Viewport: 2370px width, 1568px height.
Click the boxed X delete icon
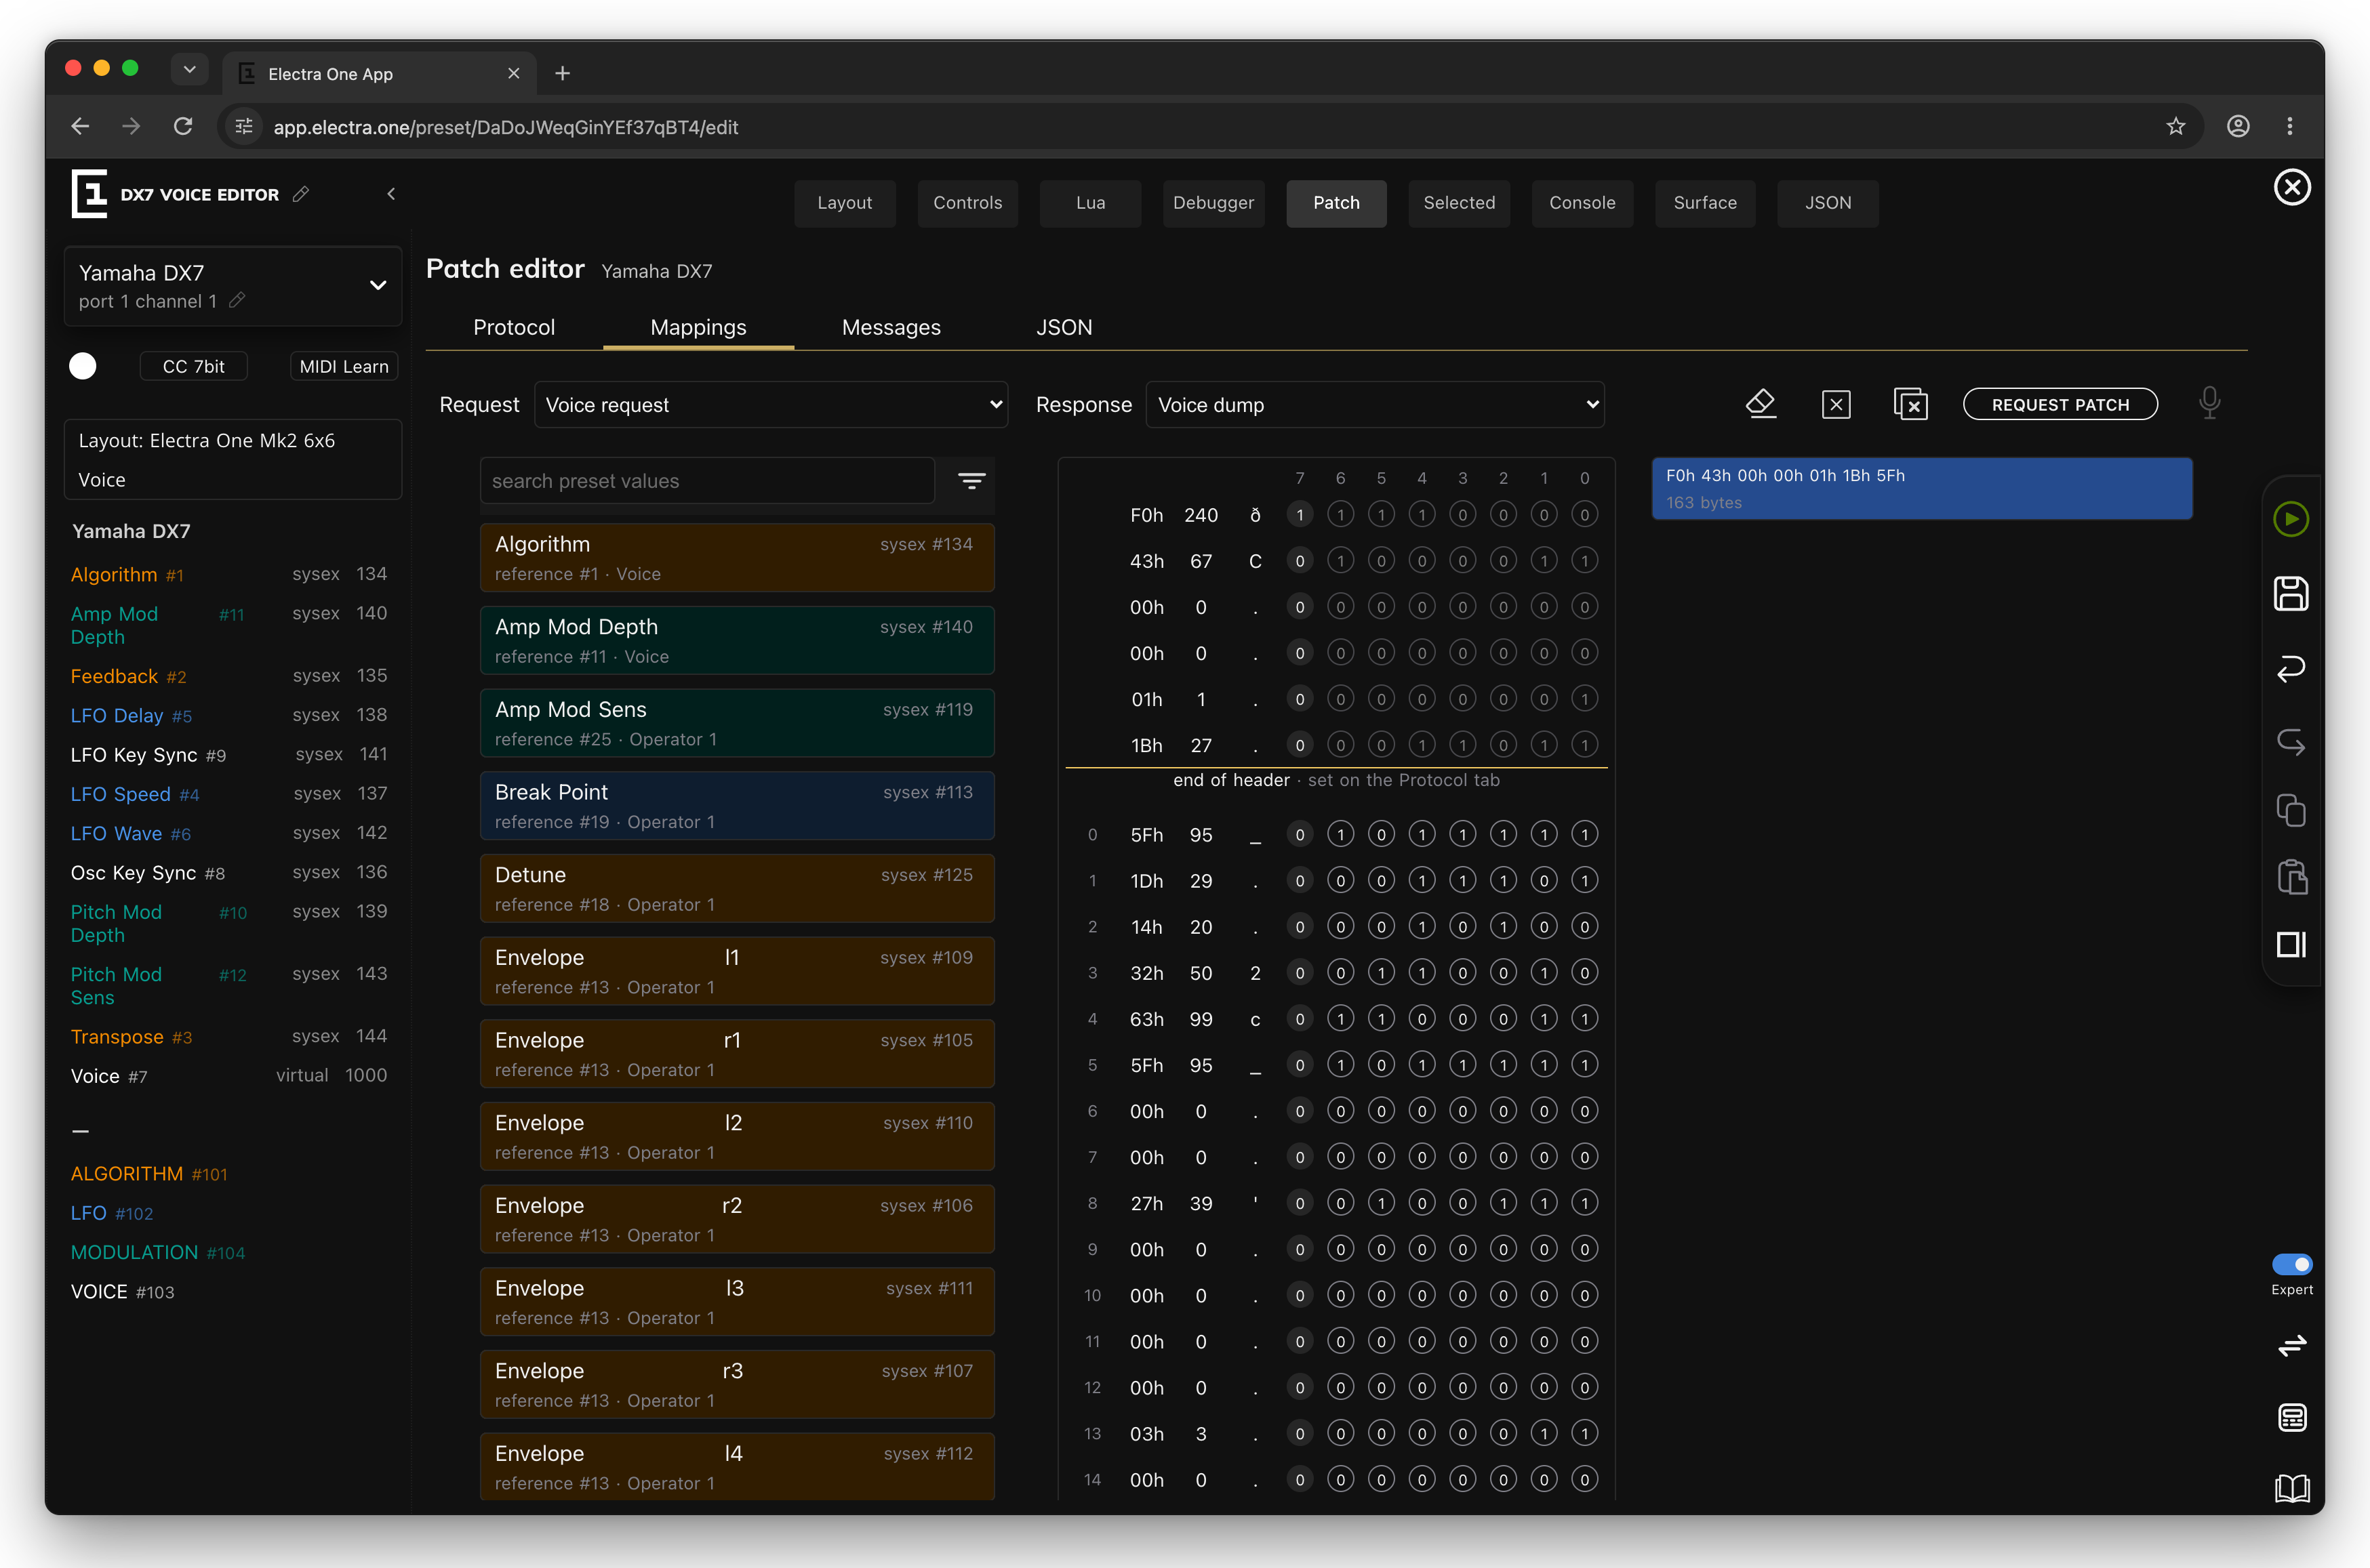(x=1836, y=404)
